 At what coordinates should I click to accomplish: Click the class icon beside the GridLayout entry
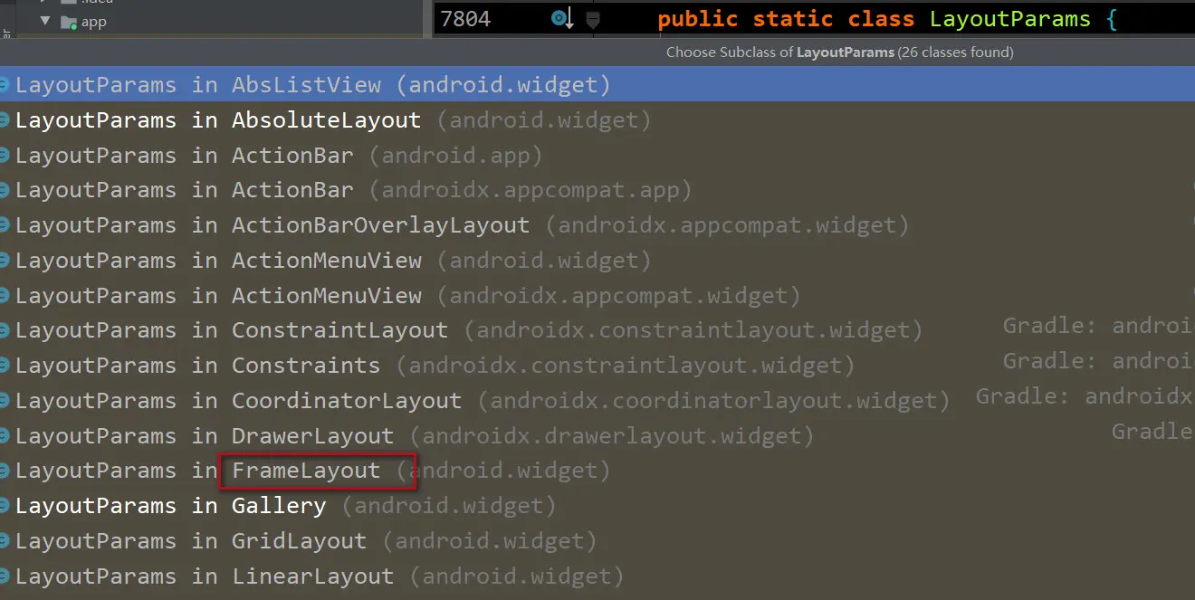tap(5, 541)
